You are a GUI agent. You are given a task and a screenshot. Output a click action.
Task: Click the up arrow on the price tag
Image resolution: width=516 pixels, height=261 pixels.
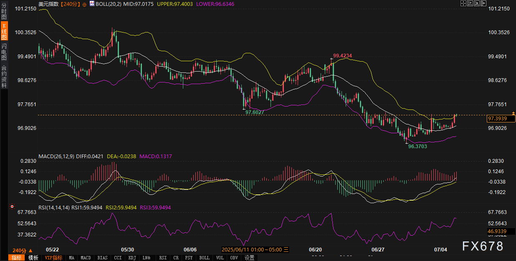pos(513,113)
